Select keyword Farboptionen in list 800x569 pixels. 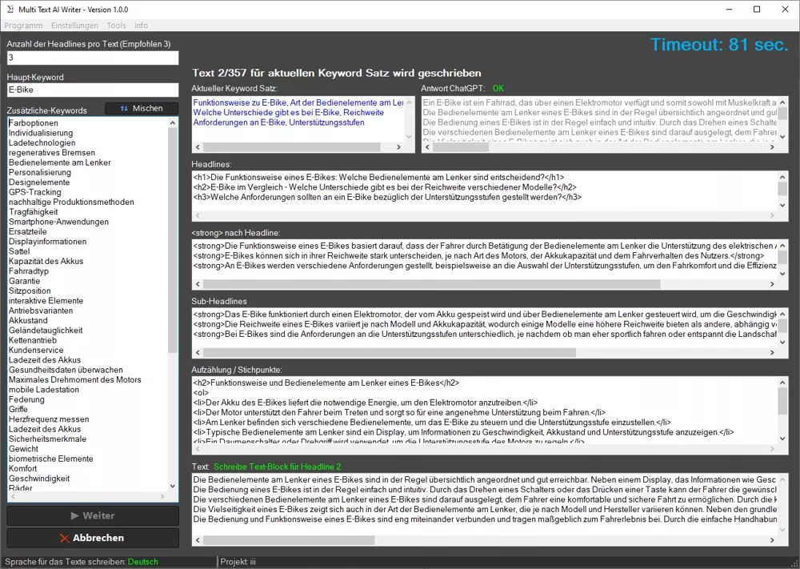pos(34,123)
